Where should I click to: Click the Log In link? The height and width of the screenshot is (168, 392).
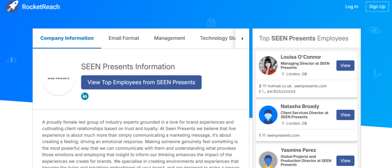(x=352, y=7)
